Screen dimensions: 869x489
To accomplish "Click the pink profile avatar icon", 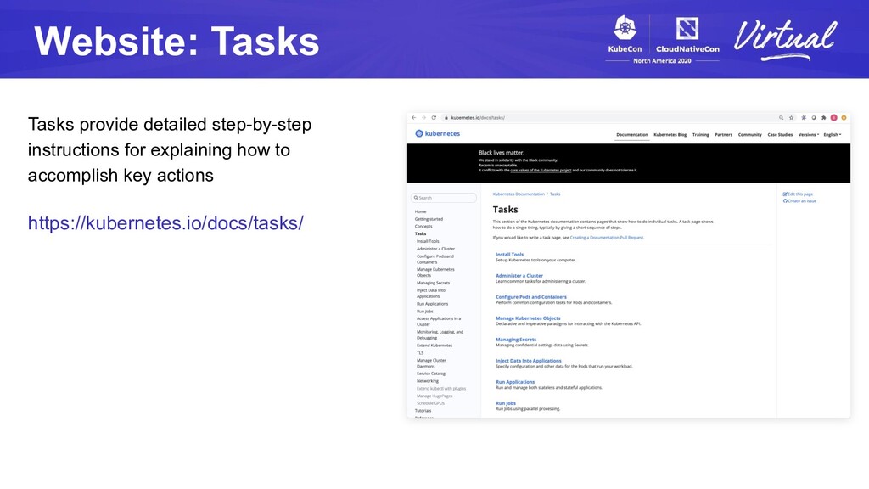I will 833,117.
